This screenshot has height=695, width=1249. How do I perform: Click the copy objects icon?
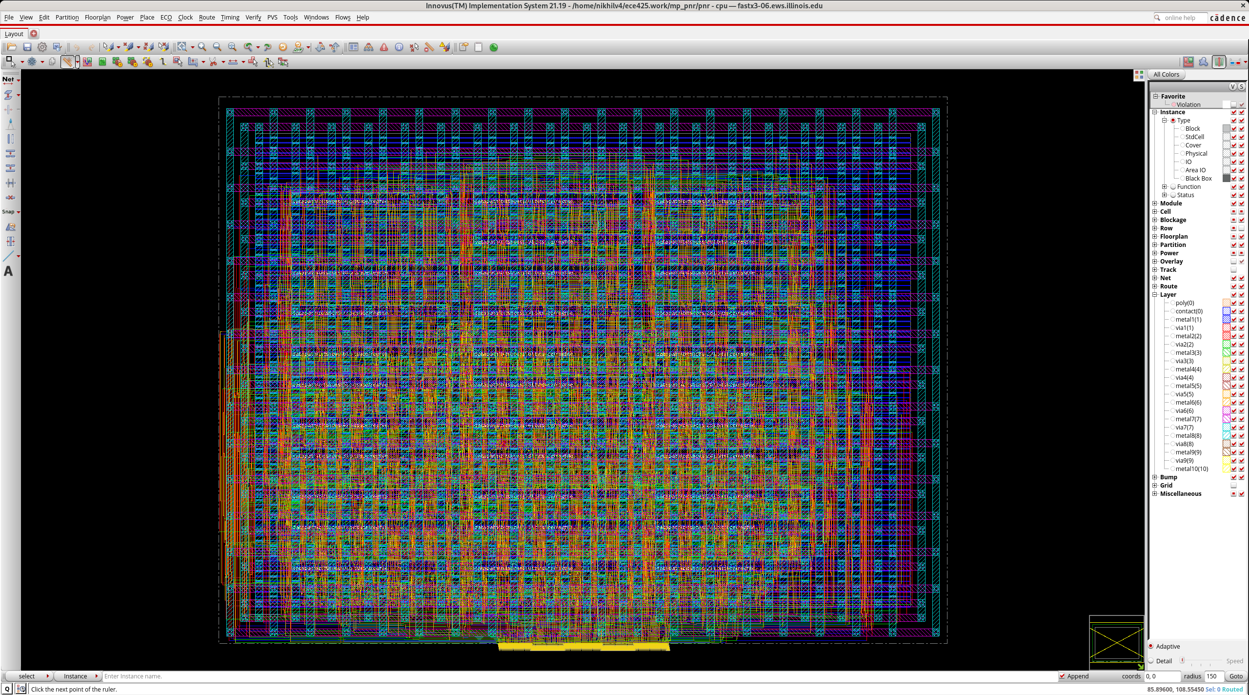coord(52,61)
